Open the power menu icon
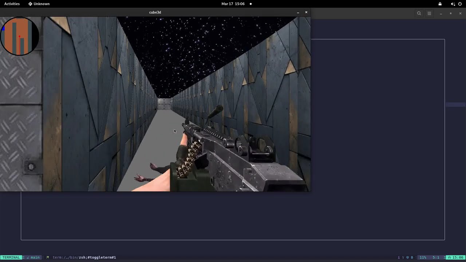 coord(460,4)
